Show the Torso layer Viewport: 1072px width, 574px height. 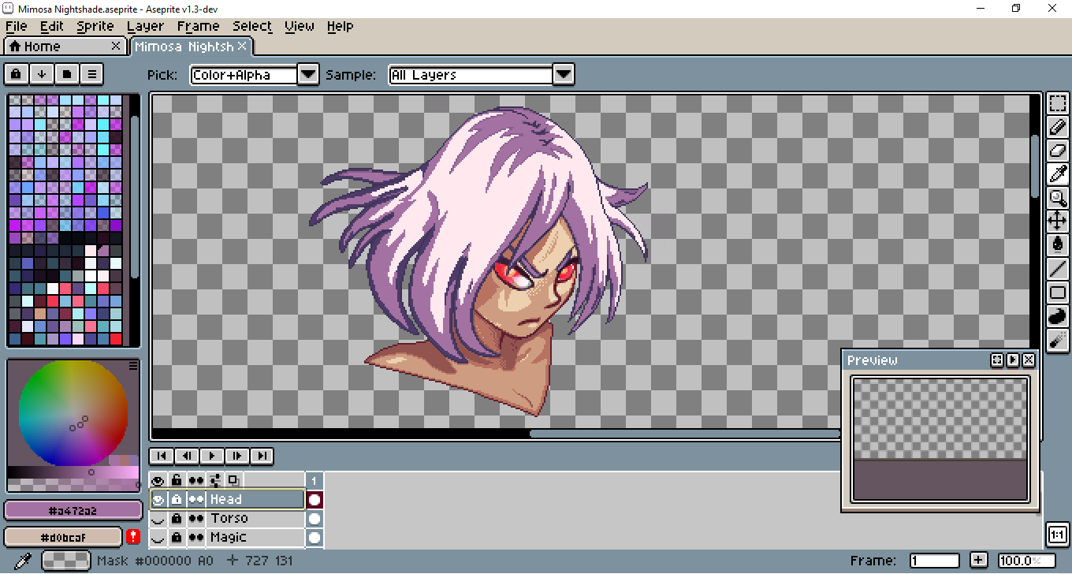158,518
